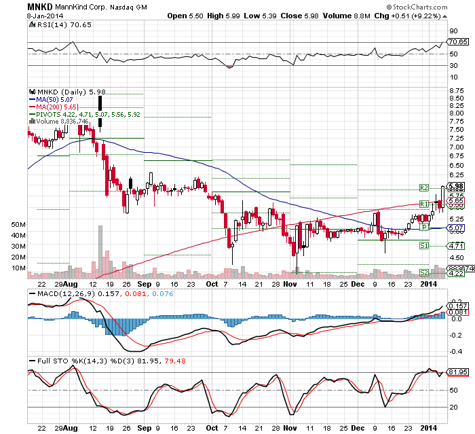Click the volume bars icon beside Volume 8,836,746
475x434 pixels.
(x=32, y=122)
